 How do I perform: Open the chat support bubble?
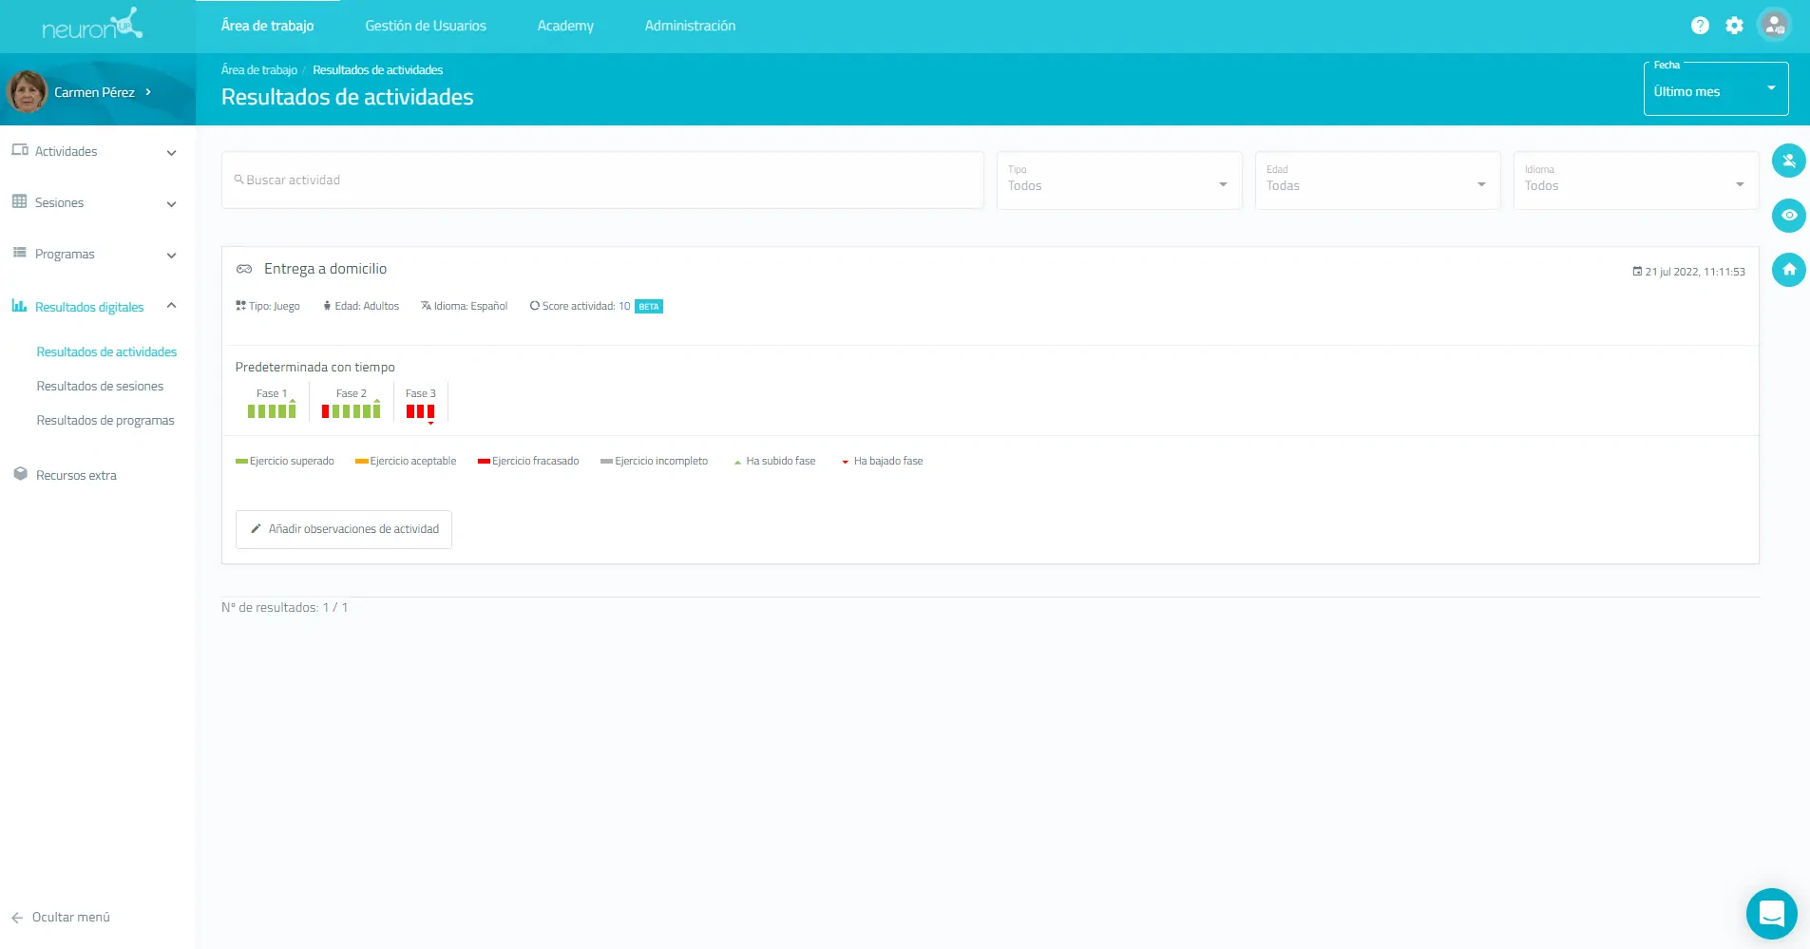[1771, 914]
